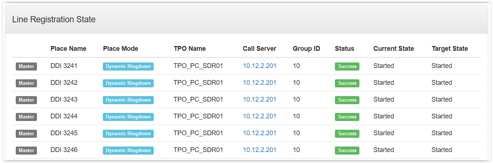Click the Success status badge for DDI 3245
Screen dimensions: 493x163
click(x=347, y=134)
